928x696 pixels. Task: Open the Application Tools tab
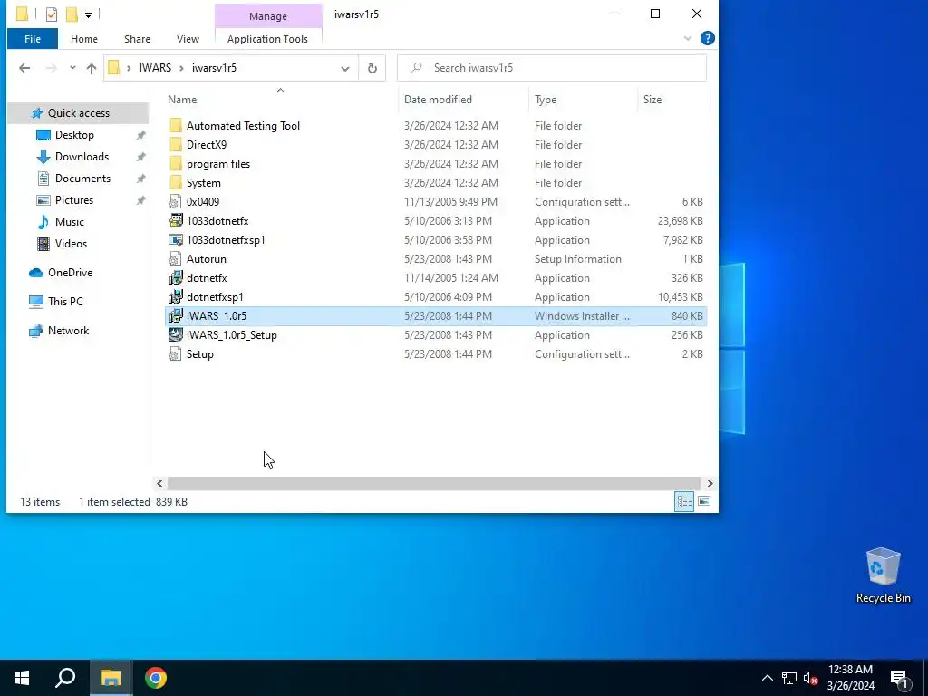(x=267, y=39)
